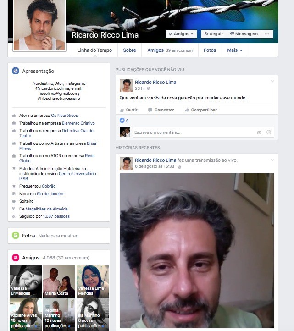Screen dimensions: 294x331
Task: Click Curtir on the post
Action: click(128, 110)
